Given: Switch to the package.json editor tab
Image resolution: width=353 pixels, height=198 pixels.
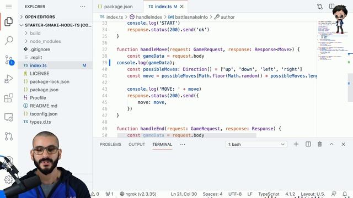Looking at the screenshot, I should [117, 7].
